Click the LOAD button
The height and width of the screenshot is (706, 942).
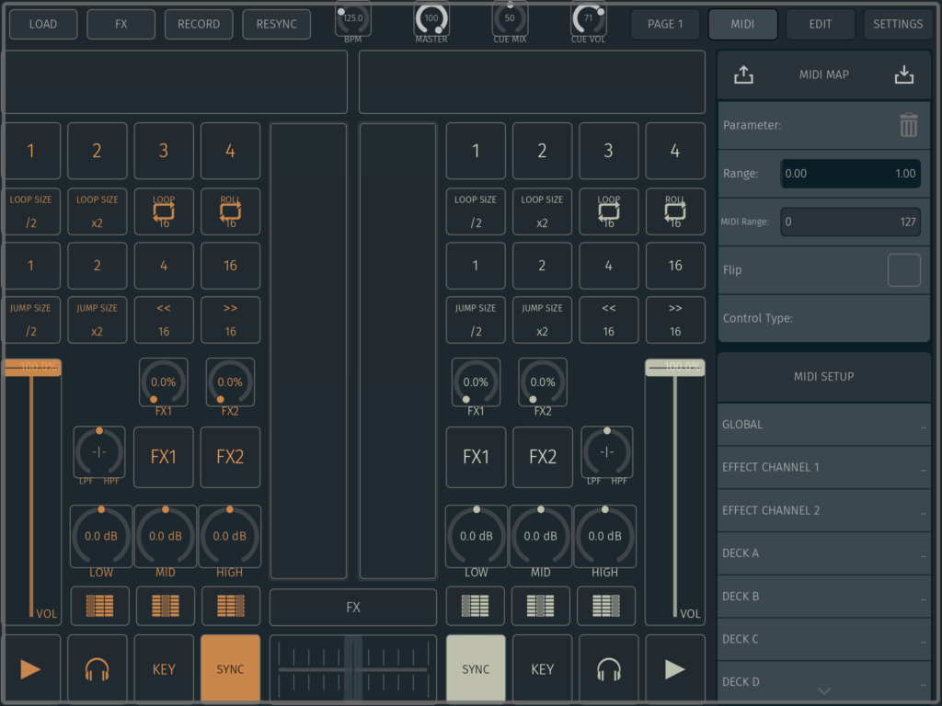click(x=42, y=24)
